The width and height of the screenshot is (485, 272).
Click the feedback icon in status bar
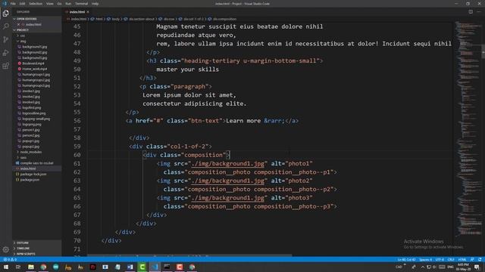tap(472, 259)
